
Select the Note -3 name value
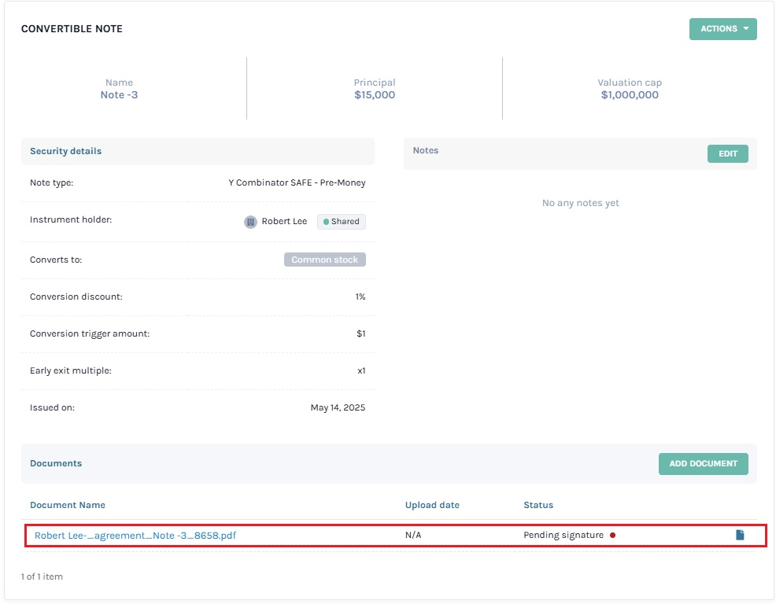(x=119, y=94)
